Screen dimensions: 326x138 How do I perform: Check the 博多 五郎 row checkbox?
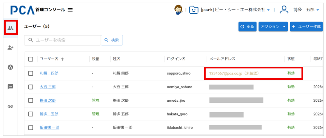[x=31, y=114]
